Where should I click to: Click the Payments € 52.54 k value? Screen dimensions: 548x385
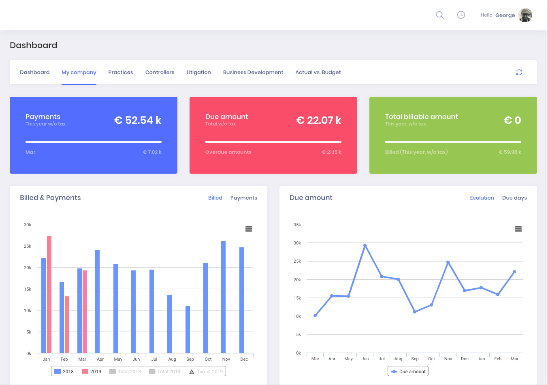point(138,120)
